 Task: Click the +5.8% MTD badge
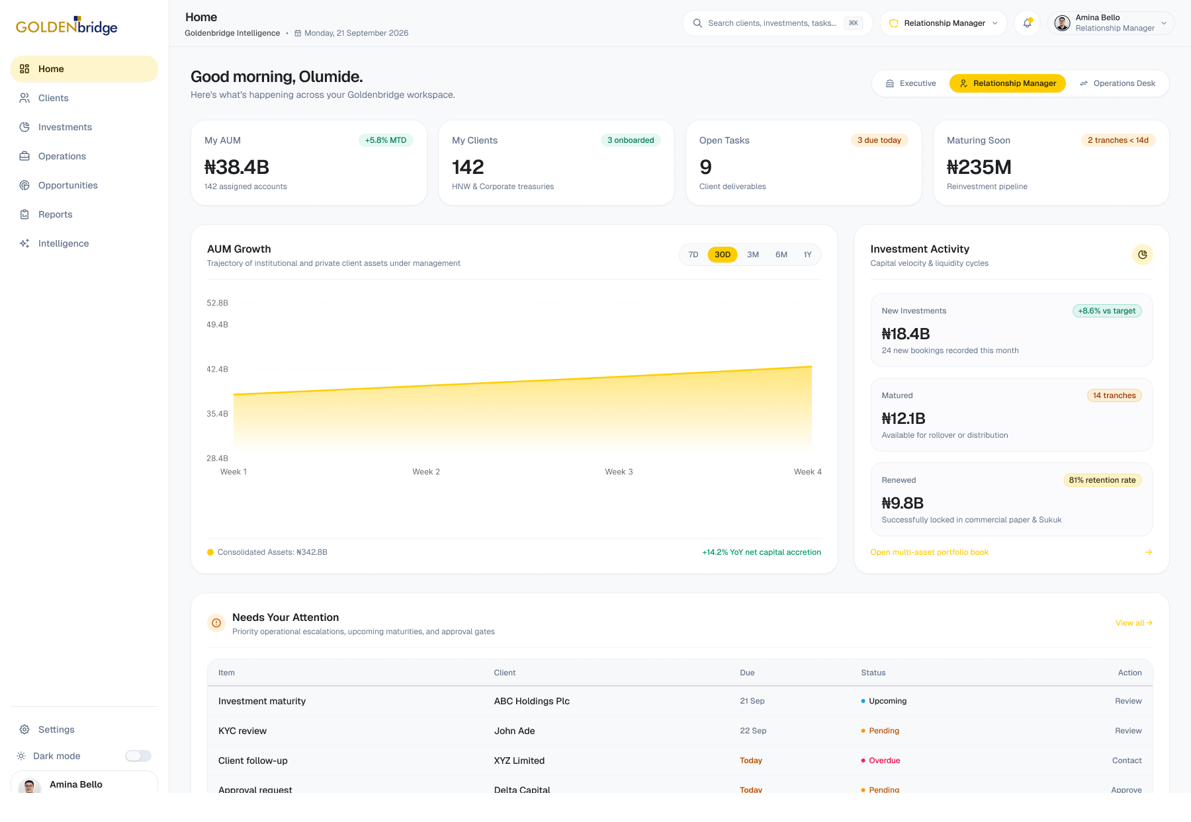[x=386, y=140]
